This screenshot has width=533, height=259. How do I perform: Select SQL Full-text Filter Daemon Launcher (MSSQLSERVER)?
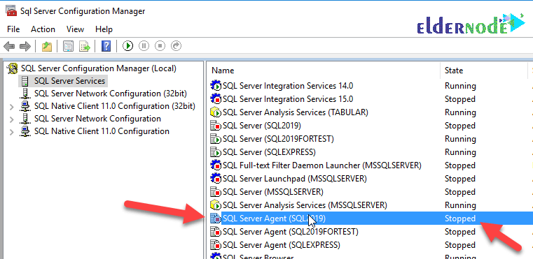tap(322, 165)
